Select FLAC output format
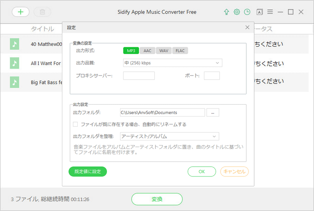Screen dimensions: 314x211 point(180,51)
